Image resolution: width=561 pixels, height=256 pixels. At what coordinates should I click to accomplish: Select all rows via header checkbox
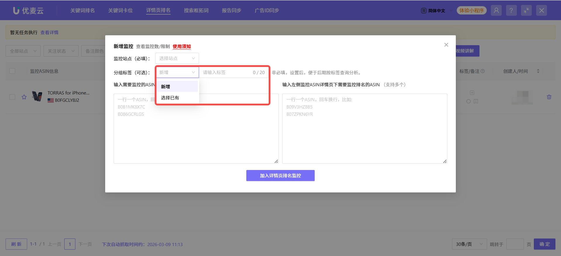(x=12, y=71)
